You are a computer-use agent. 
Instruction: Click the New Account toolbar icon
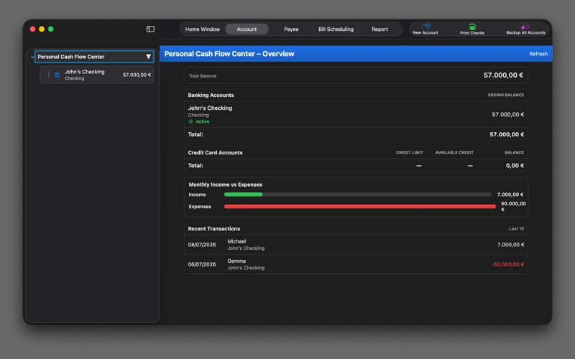coord(426,26)
